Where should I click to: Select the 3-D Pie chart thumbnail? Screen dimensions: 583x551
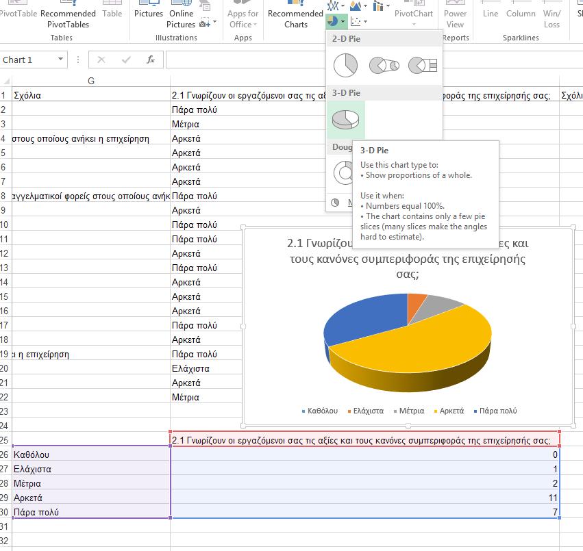[345, 120]
